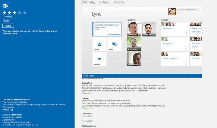Click the Age rating: 12+ text
The width and height of the screenshot is (217, 128).
tap(9, 120)
